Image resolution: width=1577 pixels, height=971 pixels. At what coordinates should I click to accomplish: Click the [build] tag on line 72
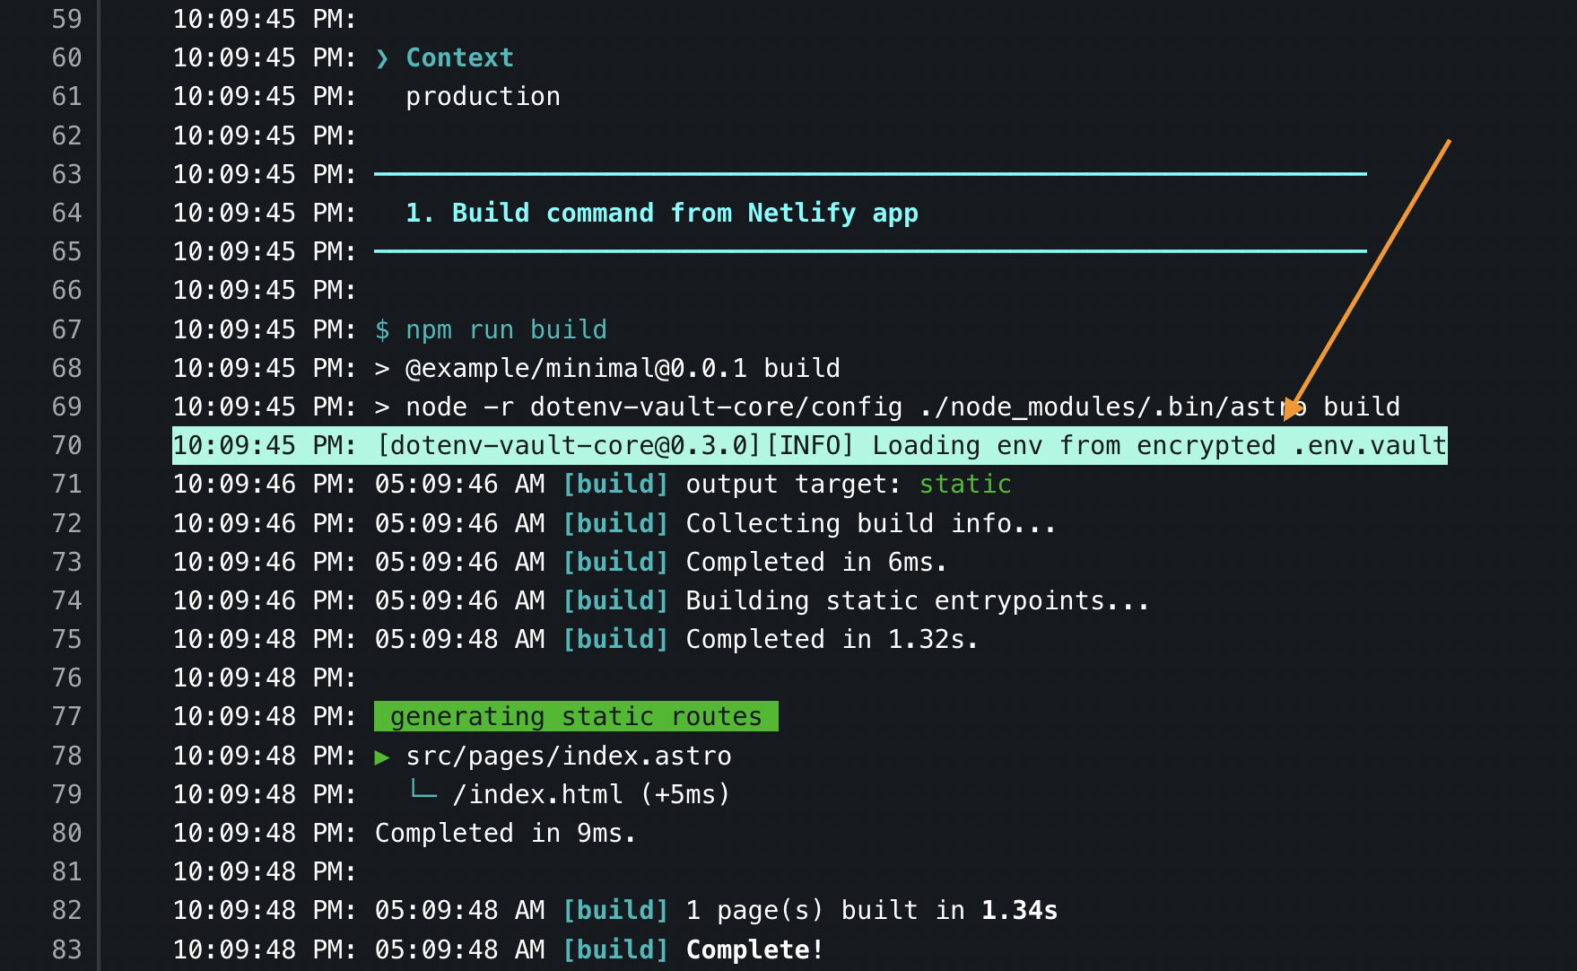[615, 523]
